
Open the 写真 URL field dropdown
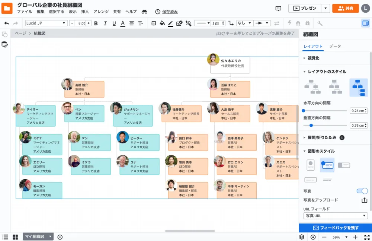(x=335, y=216)
